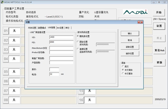Click slot 07 status box 无
The width and height of the screenshot is (168, 109).
tap(14, 91)
